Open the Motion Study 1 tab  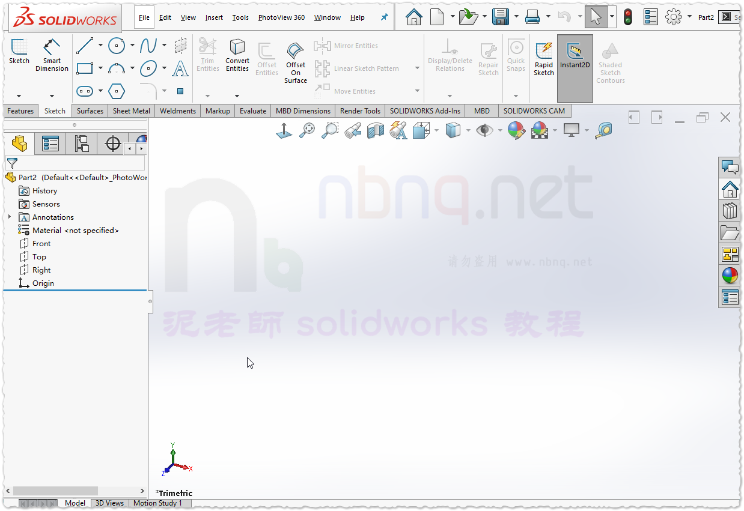157,503
